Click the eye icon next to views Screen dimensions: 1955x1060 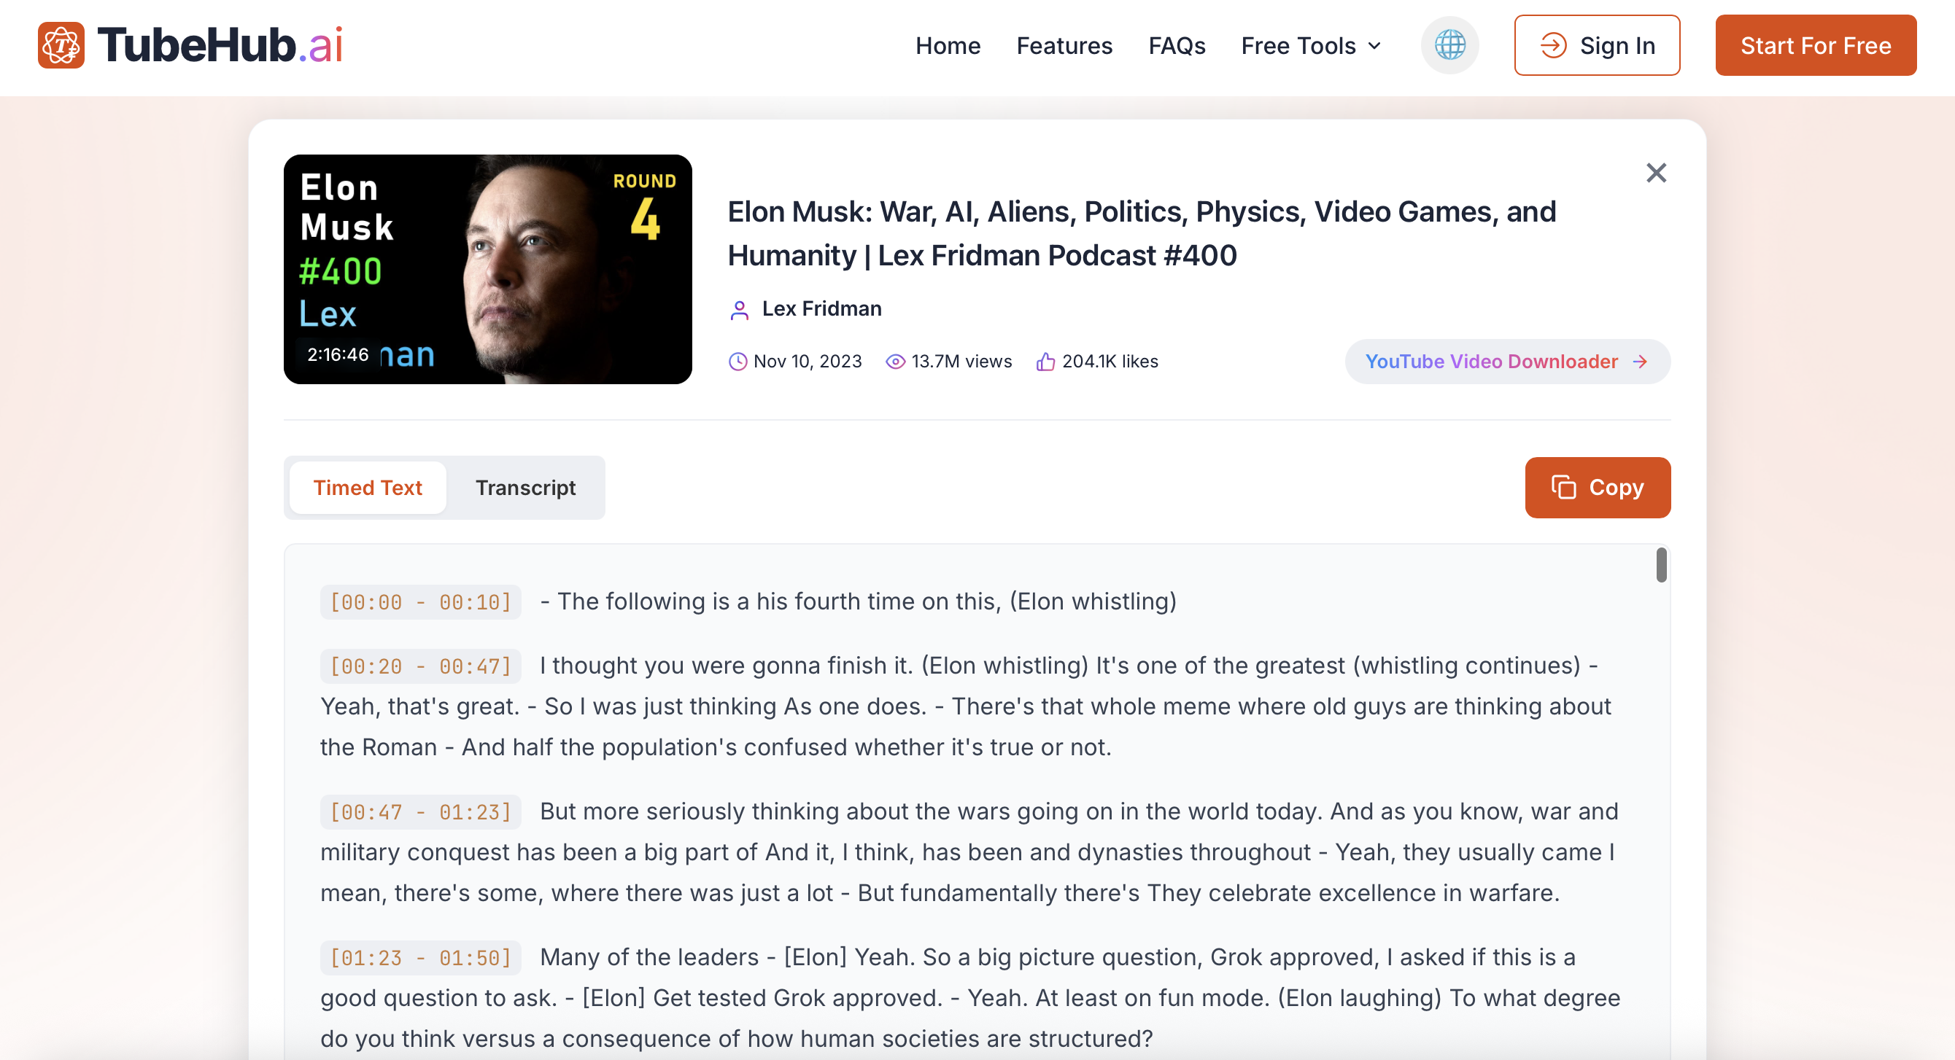click(896, 362)
